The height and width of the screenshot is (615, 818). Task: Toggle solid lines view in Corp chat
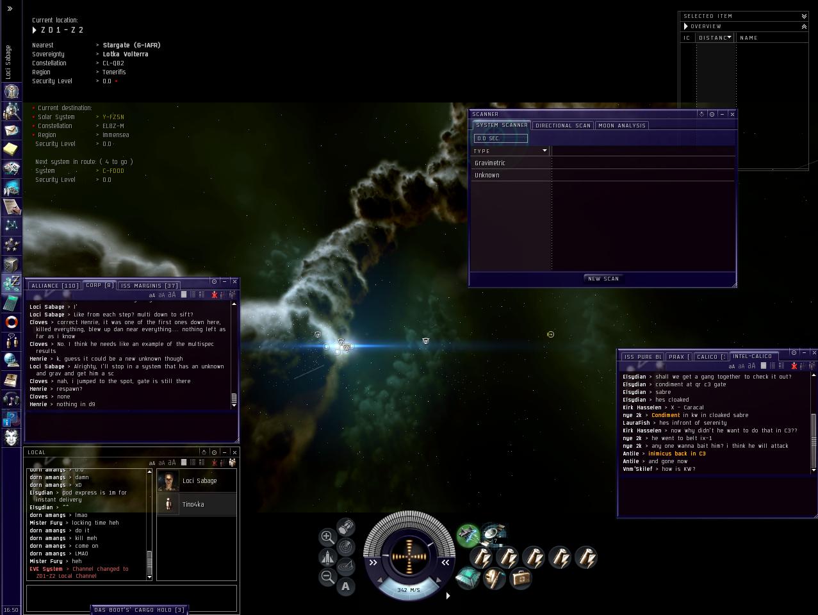(x=184, y=295)
